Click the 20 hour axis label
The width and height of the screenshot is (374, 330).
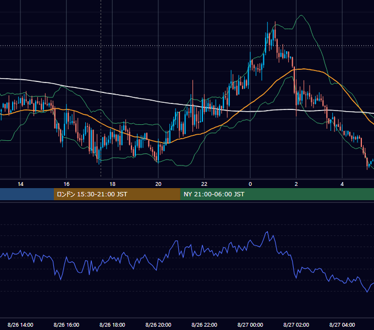158,184
